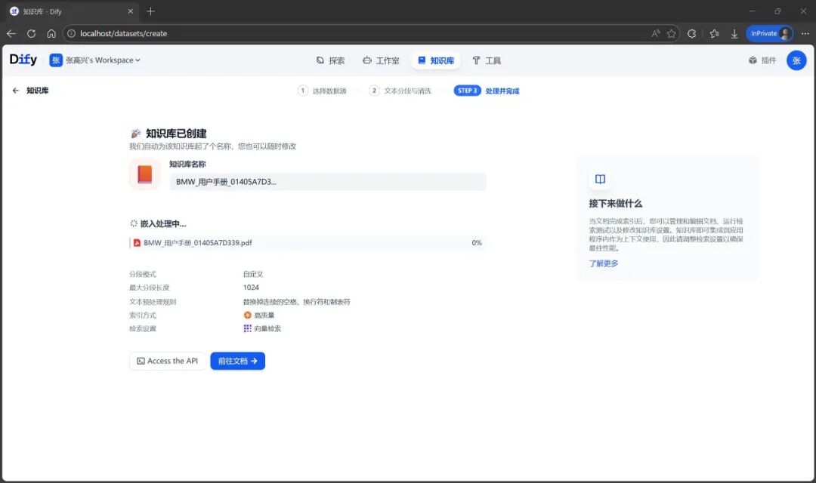Viewport: 816px width, 483px height.
Task: Edit the 知识库名称 input field
Action: click(328, 181)
